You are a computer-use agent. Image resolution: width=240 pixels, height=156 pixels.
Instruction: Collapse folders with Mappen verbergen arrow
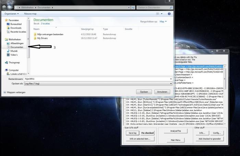click(x=5, y=92)
